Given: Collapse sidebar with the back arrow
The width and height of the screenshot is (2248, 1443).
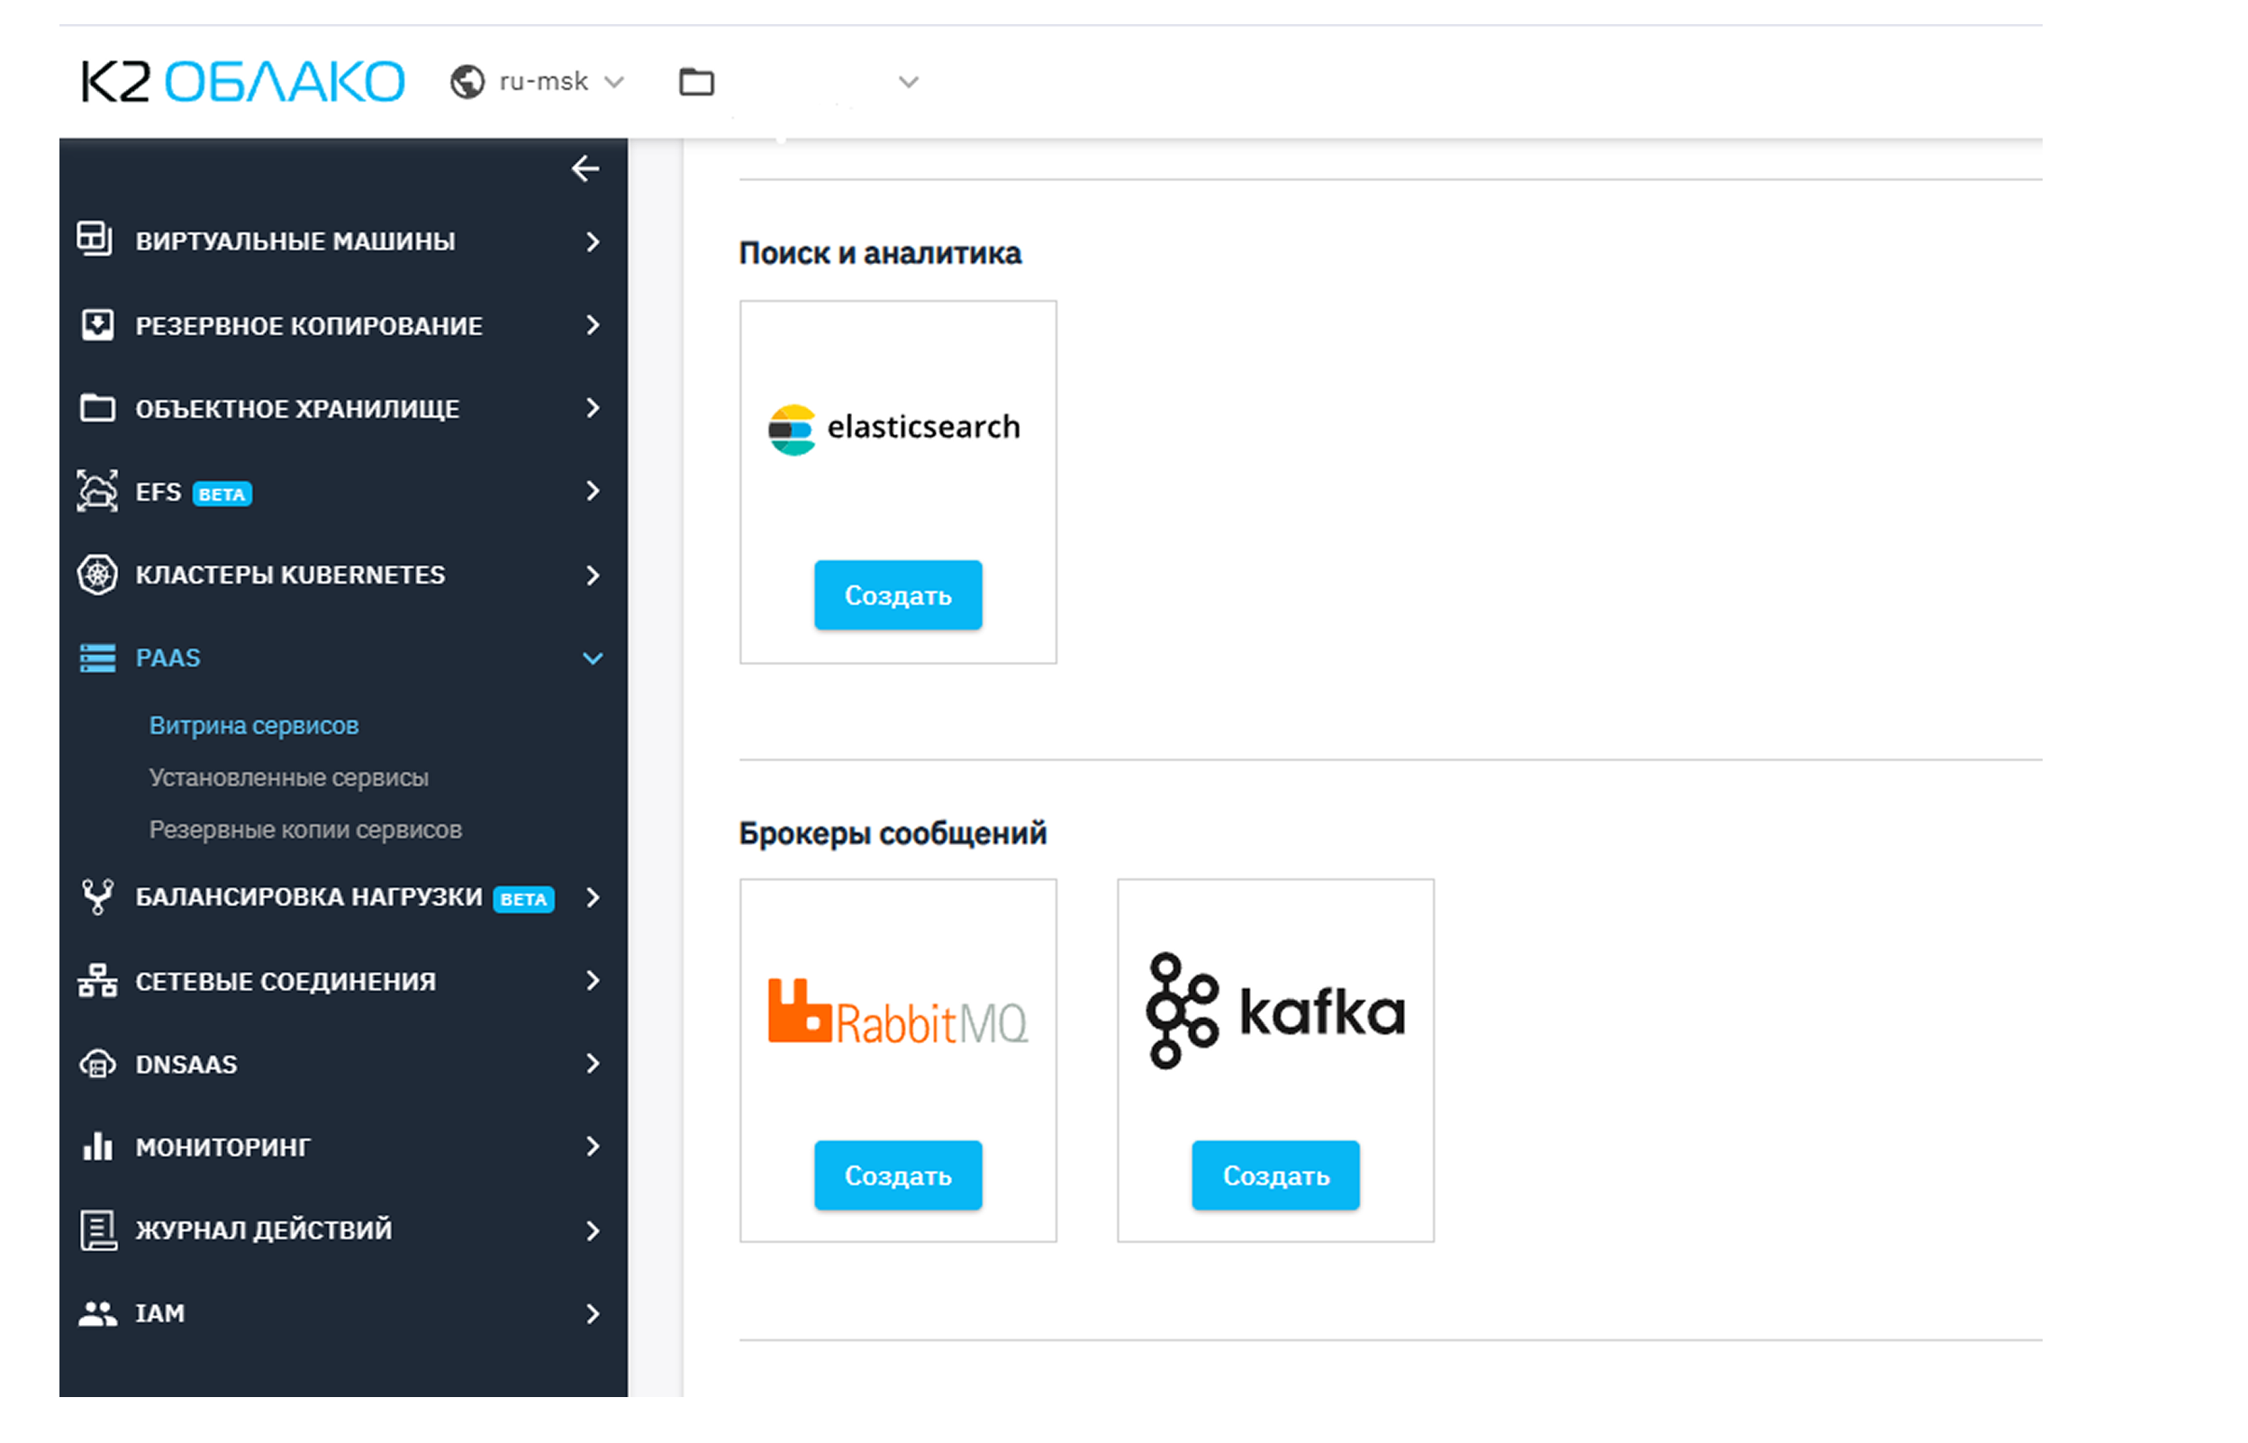Looking at the screenshot, I should click(x=585, y=168).
